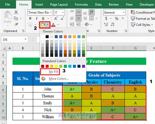This screenshot has width=155, height=124.
Task: Click the Copy icon
Action: pos(16,18)
